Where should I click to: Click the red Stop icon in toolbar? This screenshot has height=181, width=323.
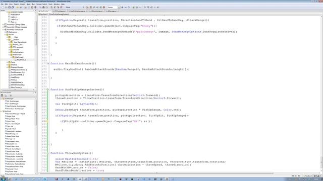coord(104,7)
